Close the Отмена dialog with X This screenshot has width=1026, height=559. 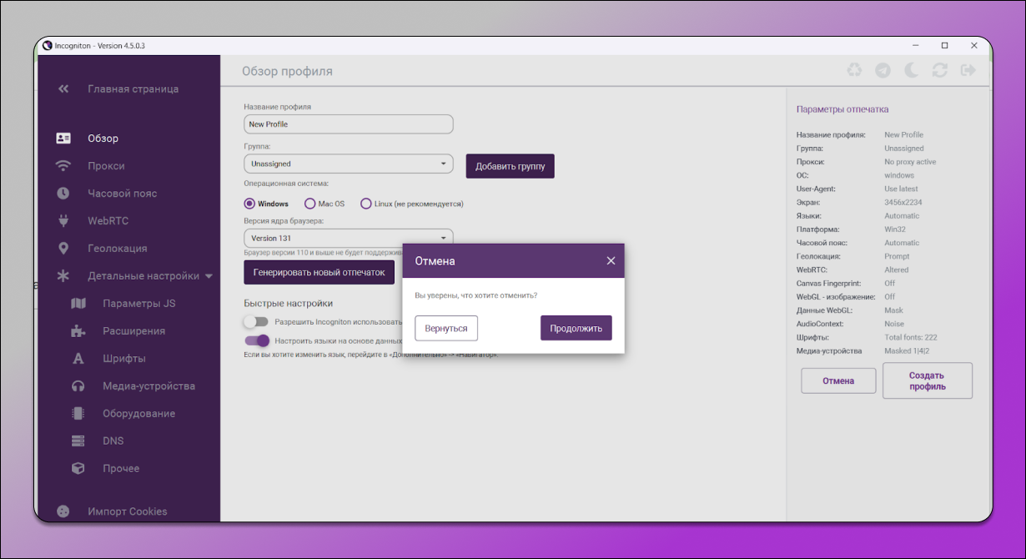tap(611, 261)
